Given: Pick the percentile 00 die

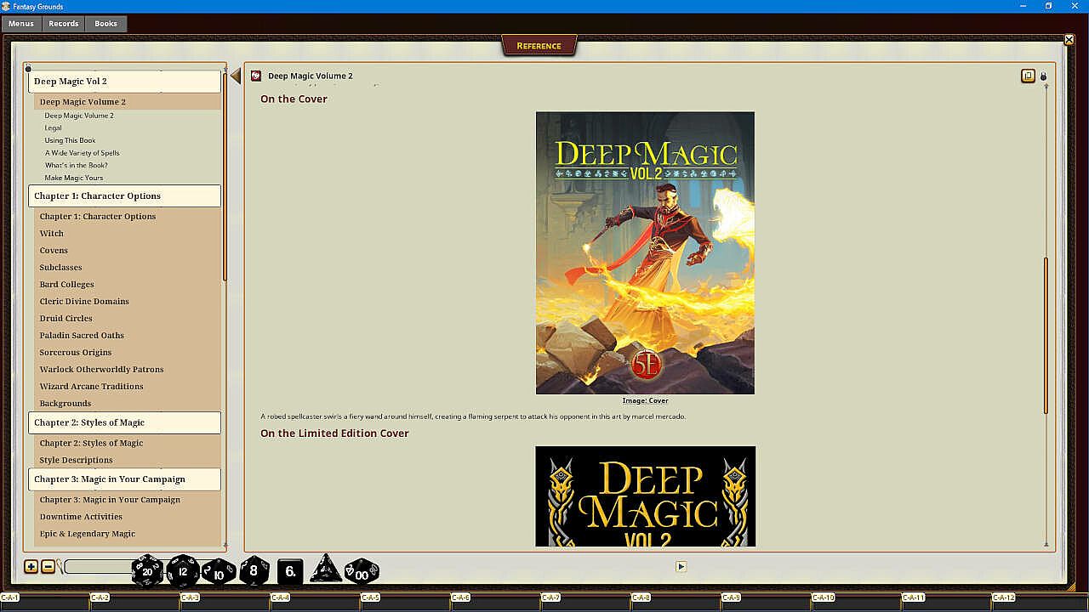Looking at the screenshot, I should 362,572.
